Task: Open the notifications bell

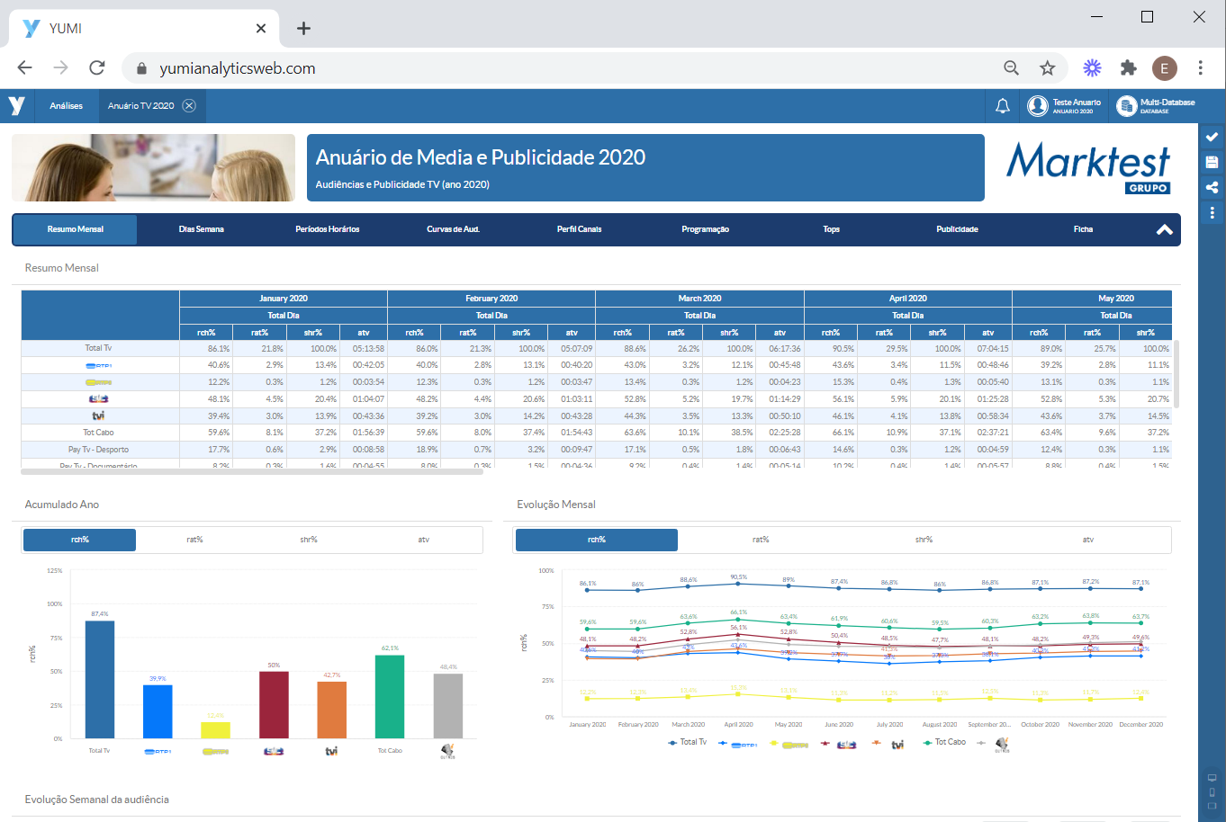Action: tap(1002, 106)
